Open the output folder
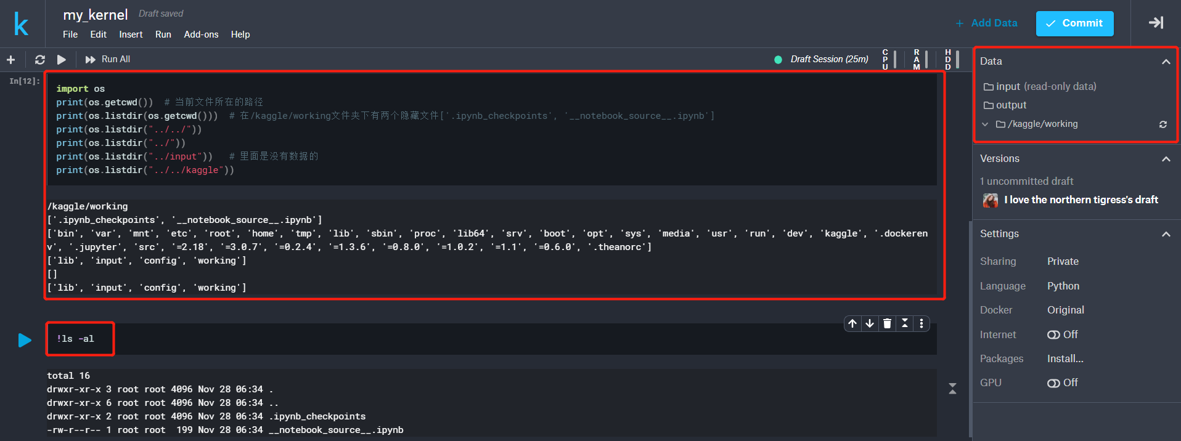Screen dimensions: 1181x441 point(1005,105)
